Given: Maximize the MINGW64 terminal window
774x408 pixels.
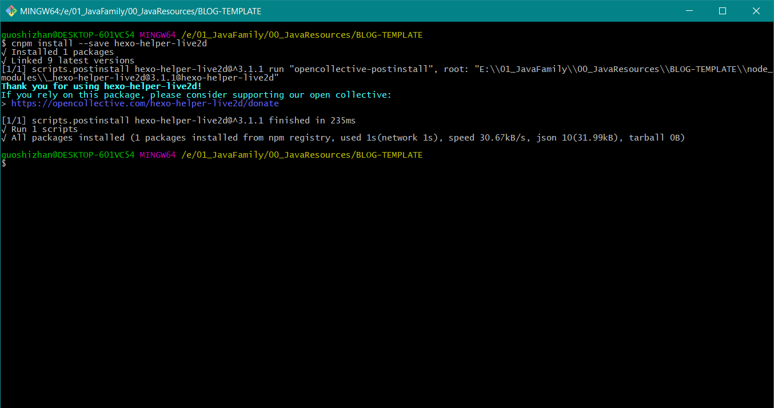Looking at the screenshot, I should (722, 11).
